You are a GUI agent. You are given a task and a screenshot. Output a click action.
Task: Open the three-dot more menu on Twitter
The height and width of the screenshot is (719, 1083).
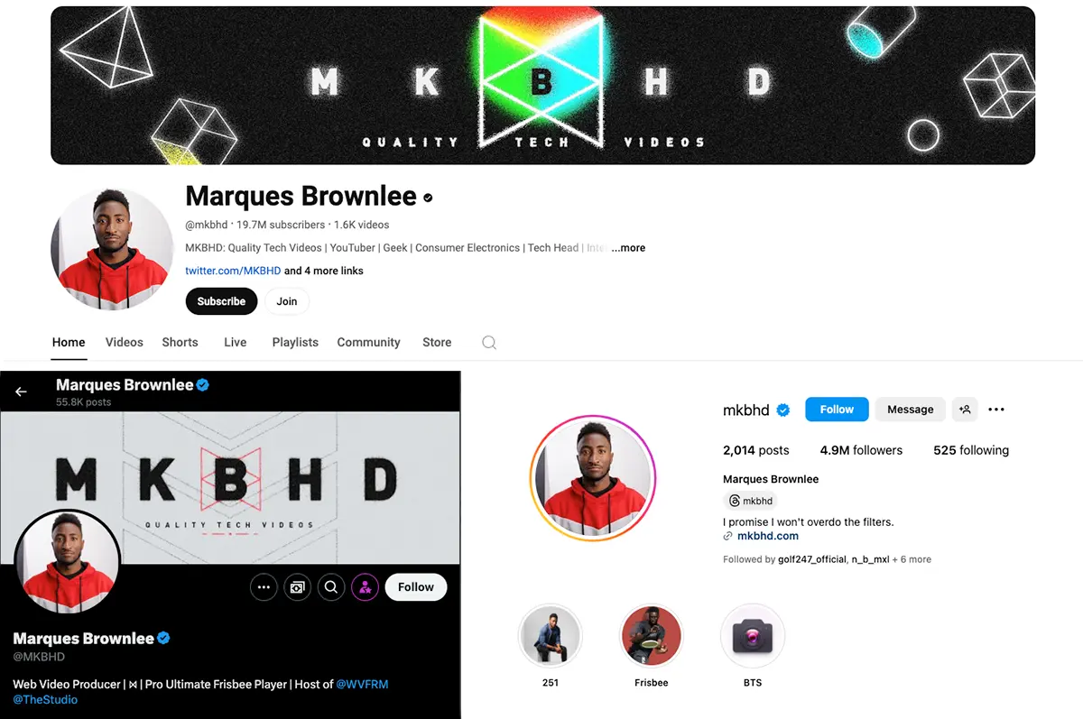[x=264, y=587]
